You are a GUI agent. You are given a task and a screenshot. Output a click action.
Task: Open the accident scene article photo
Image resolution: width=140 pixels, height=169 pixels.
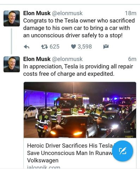coord(80,110)
